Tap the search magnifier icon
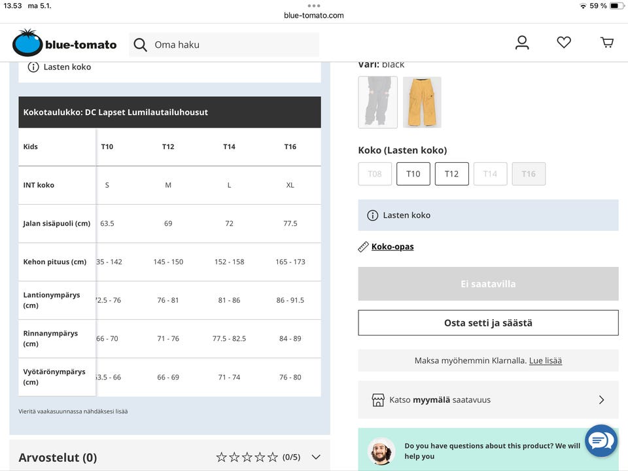This screenshot has width=628, height=471. 140,44
